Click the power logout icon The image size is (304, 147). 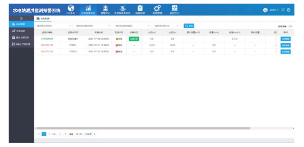click(289, 10)
